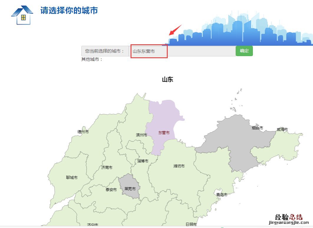Choose 威海市 on the map

[282, 129]
